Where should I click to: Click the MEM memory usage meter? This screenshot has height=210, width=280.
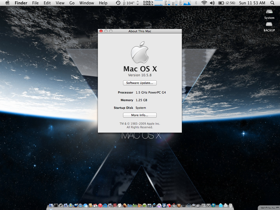[167, 3]
